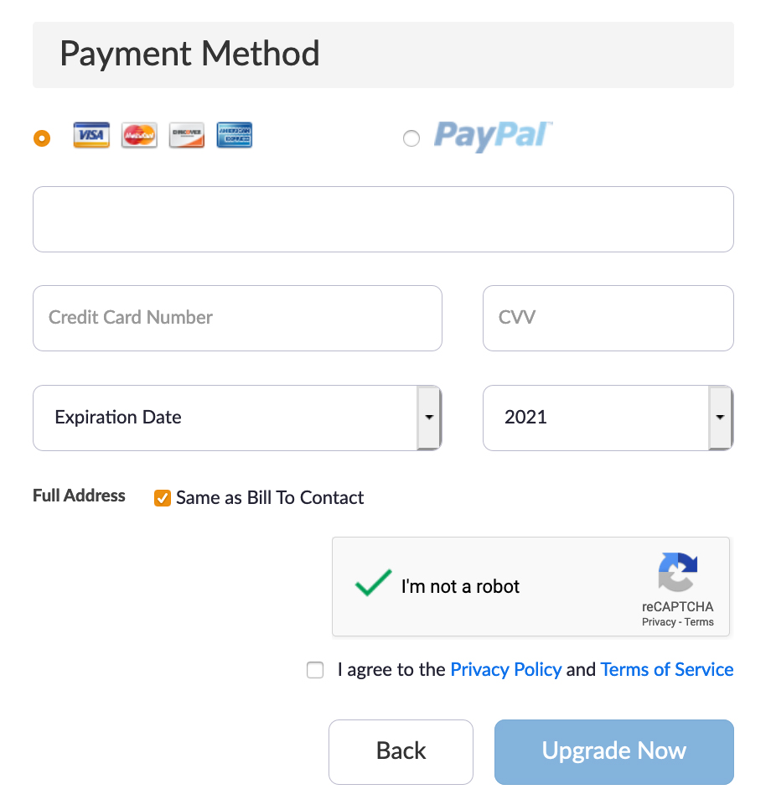The height and width of the screenshot is (805, 771).
Task: Click the PayPal logo
Action: (x=493, y=135)
